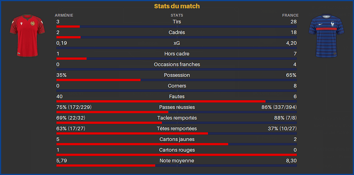Select the xG stat label
354x175 pixels.
[x=177, y=43]
